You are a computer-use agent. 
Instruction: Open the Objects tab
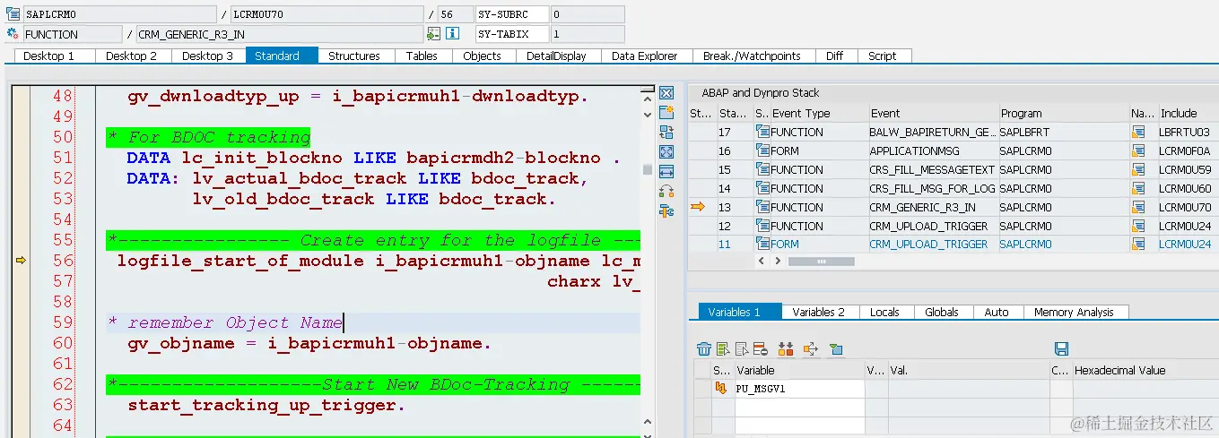(x=483, y=56)
